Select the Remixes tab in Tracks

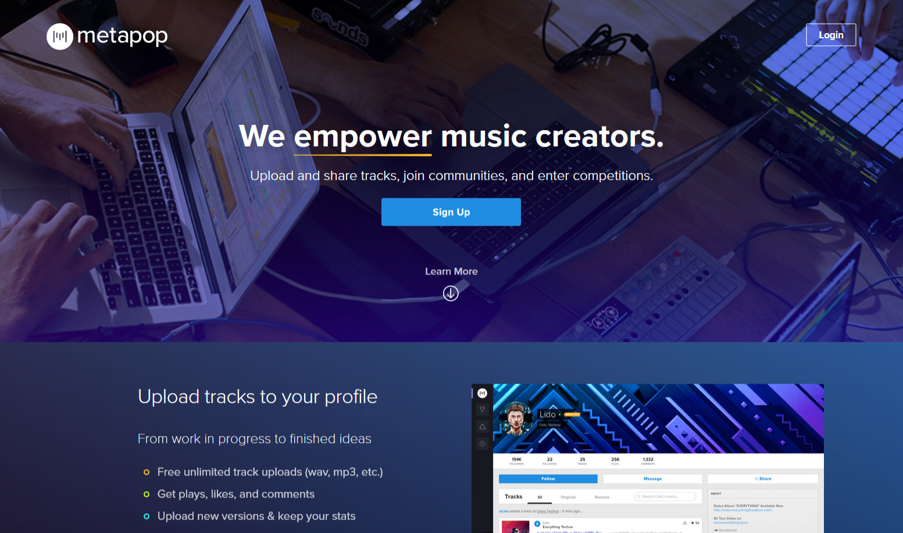click(x=602, y=498)
